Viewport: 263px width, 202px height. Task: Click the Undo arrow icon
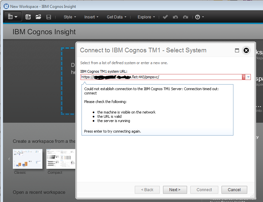175,17
